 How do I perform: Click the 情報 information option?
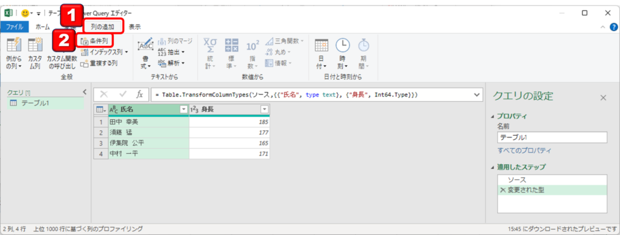(279, 63)
